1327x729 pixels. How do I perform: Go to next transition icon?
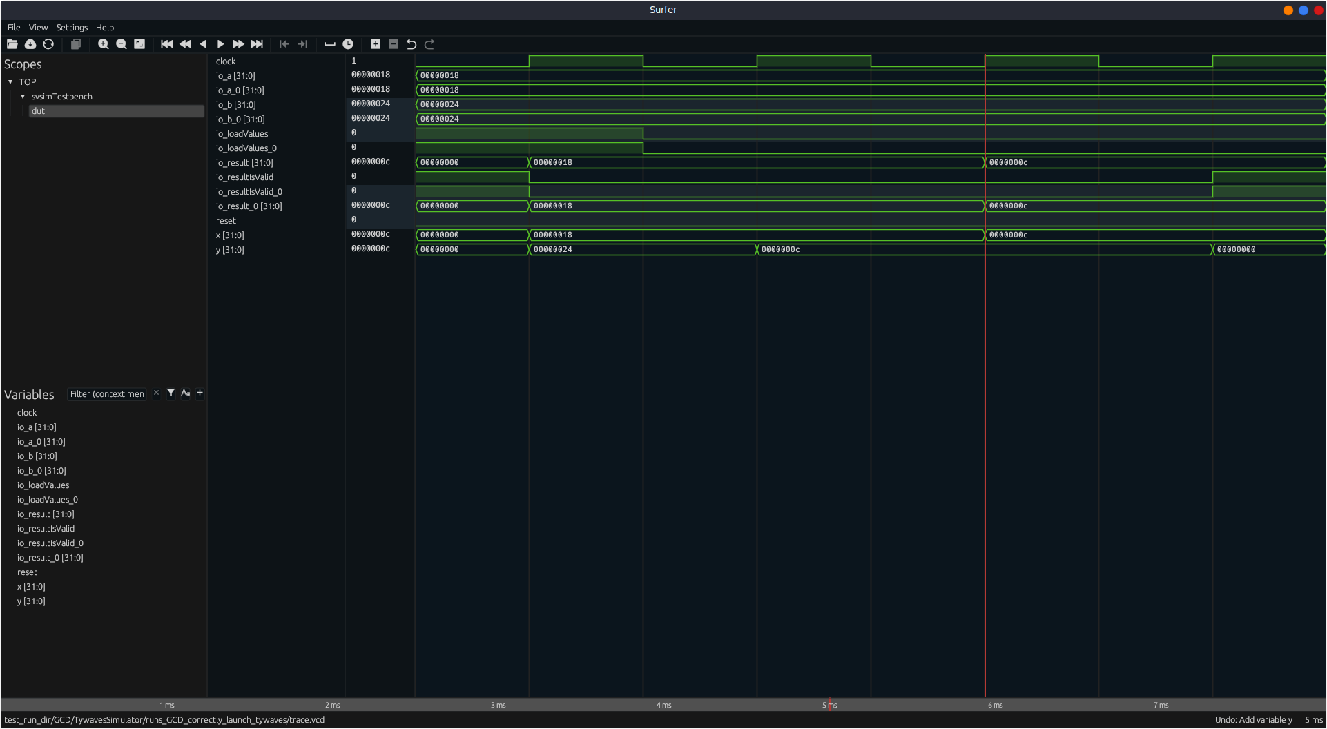pos(302,44)
